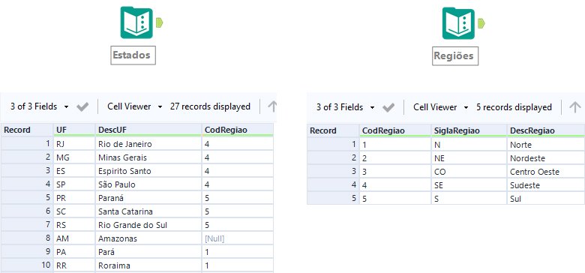Select the Estados Text Input tool icon
Viewport: 585px width, 273px height.
coord(136,22)
